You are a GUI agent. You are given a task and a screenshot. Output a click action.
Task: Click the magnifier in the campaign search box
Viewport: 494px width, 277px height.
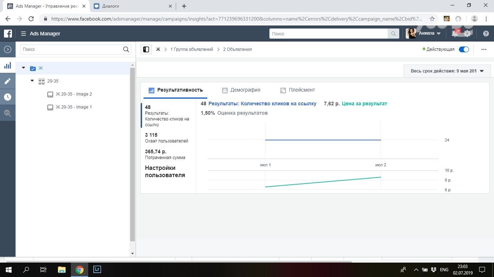click(x=126, y=49)
